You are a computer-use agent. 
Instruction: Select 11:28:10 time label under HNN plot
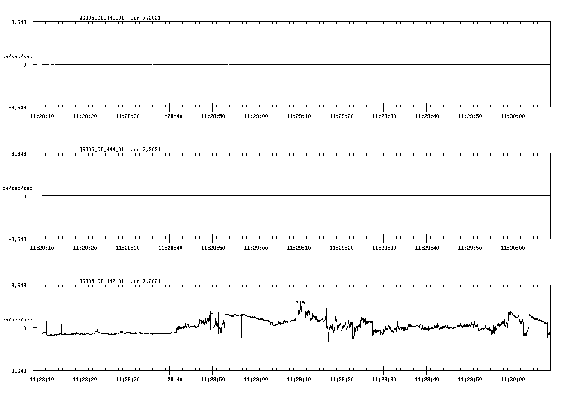[42, 248]
